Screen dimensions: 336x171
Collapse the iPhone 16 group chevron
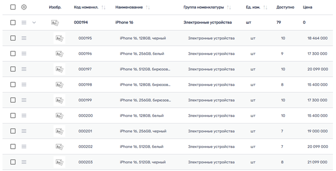click(34, 23)
